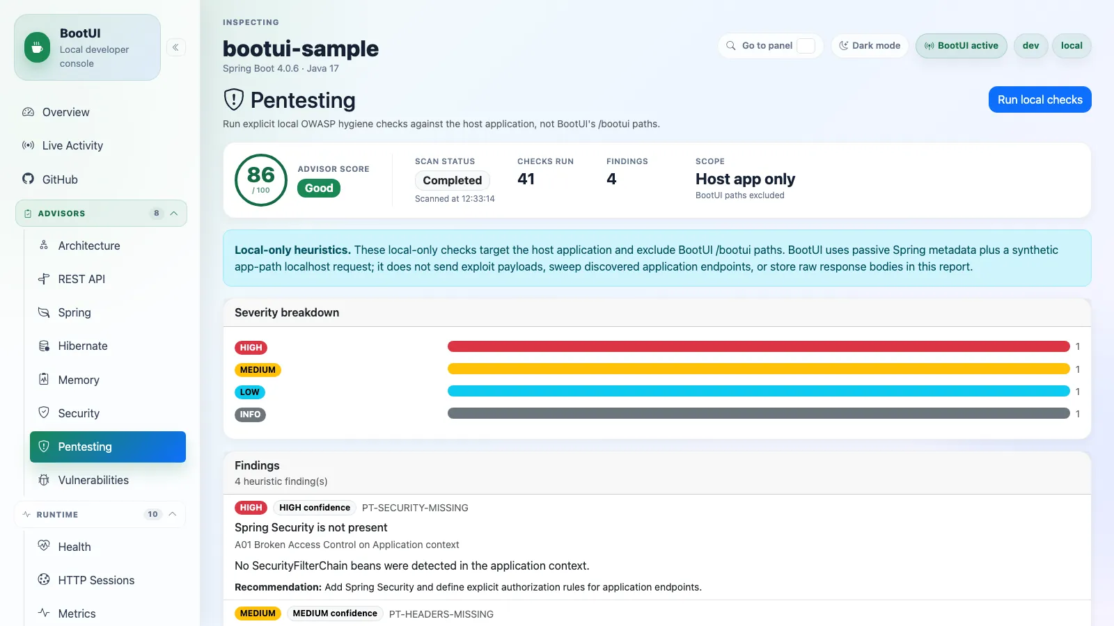Collapse the Runtime section chevron
The height and width of the screenshot is (626, 1114).
coord(173,514)
